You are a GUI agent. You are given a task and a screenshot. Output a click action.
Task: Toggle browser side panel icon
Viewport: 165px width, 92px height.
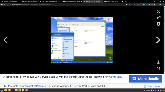[158, 5]
